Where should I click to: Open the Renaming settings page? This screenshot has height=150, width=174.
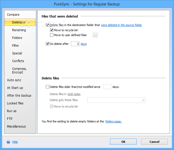pos(19,30)
